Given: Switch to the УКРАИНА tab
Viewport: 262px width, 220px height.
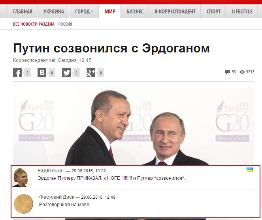Looking at the screenshot, I should click(x=54, y=11).
